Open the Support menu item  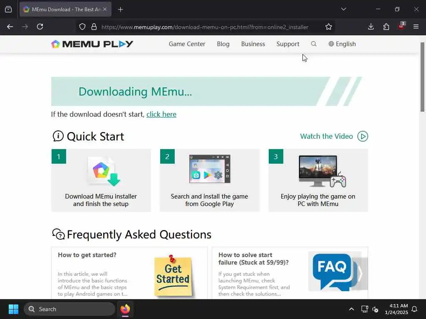point(288,44)
